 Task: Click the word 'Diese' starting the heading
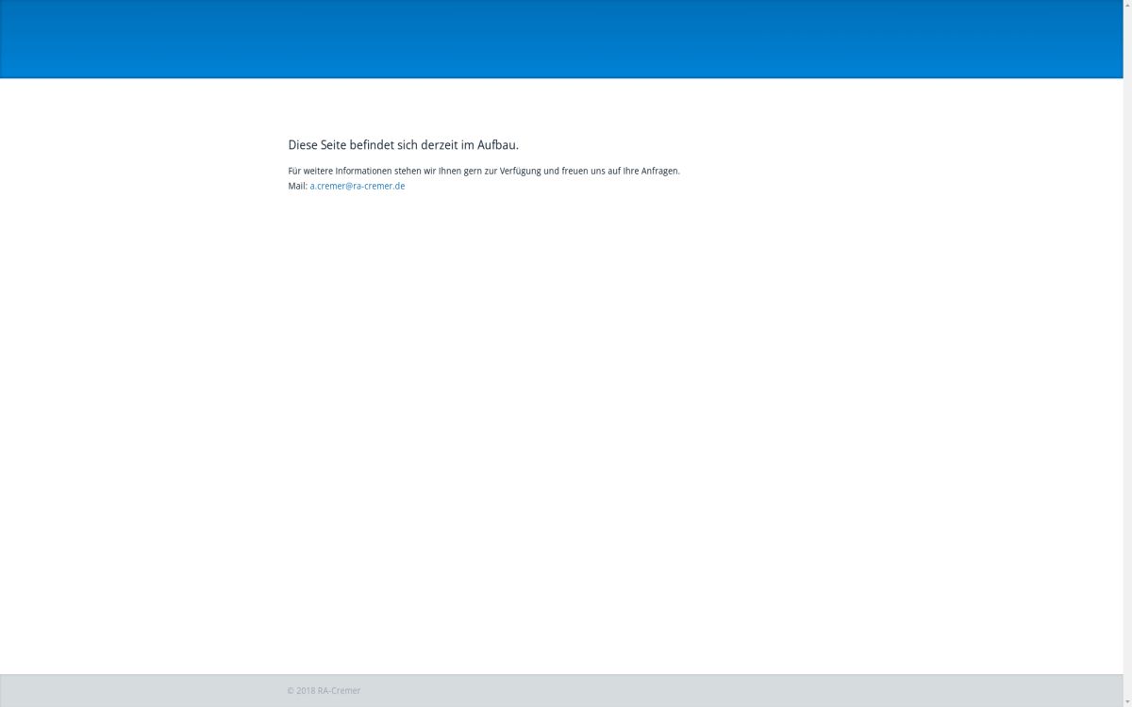point(303,145)
